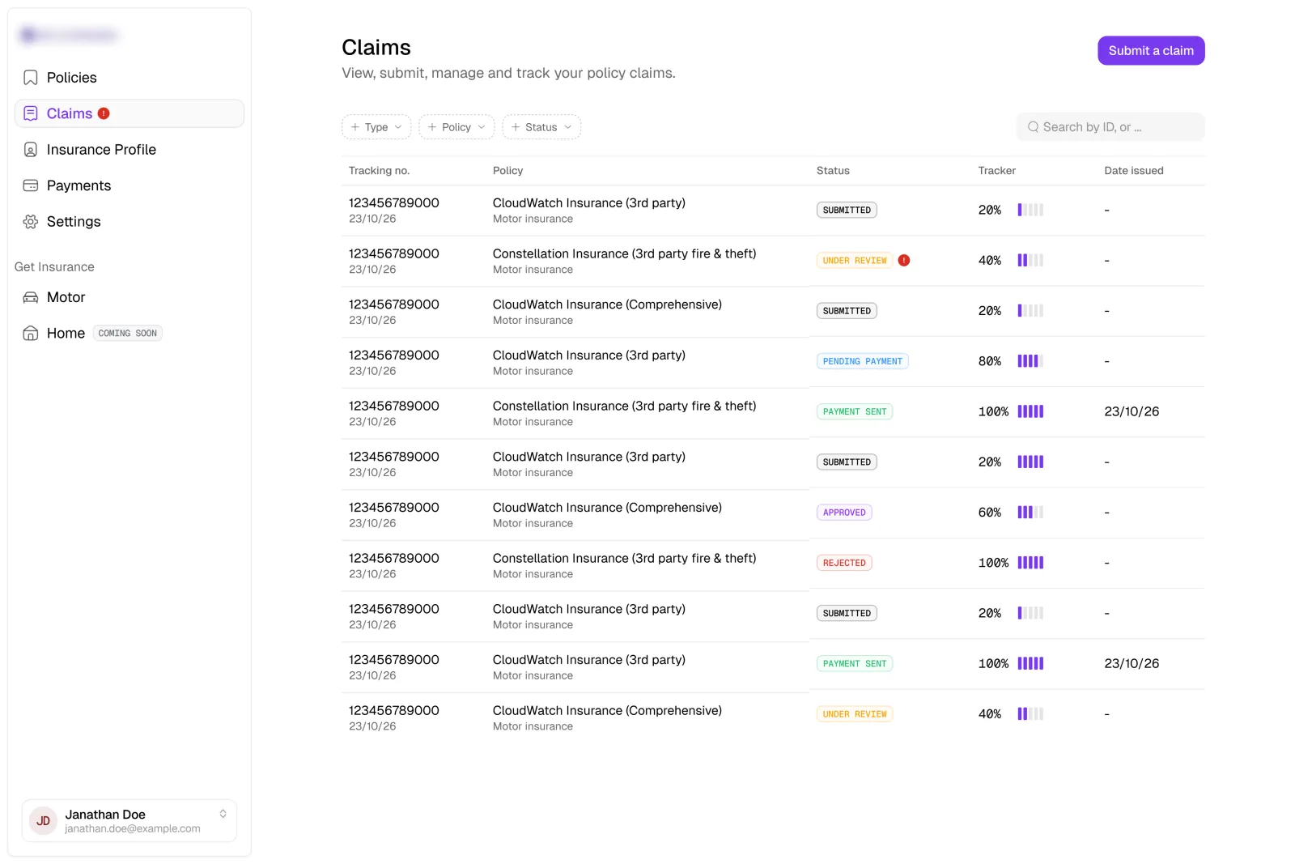The height and width of the screenshot is (864, 1295).
Task: Click the red alert badge beside Claims
Action: point(104,113)
